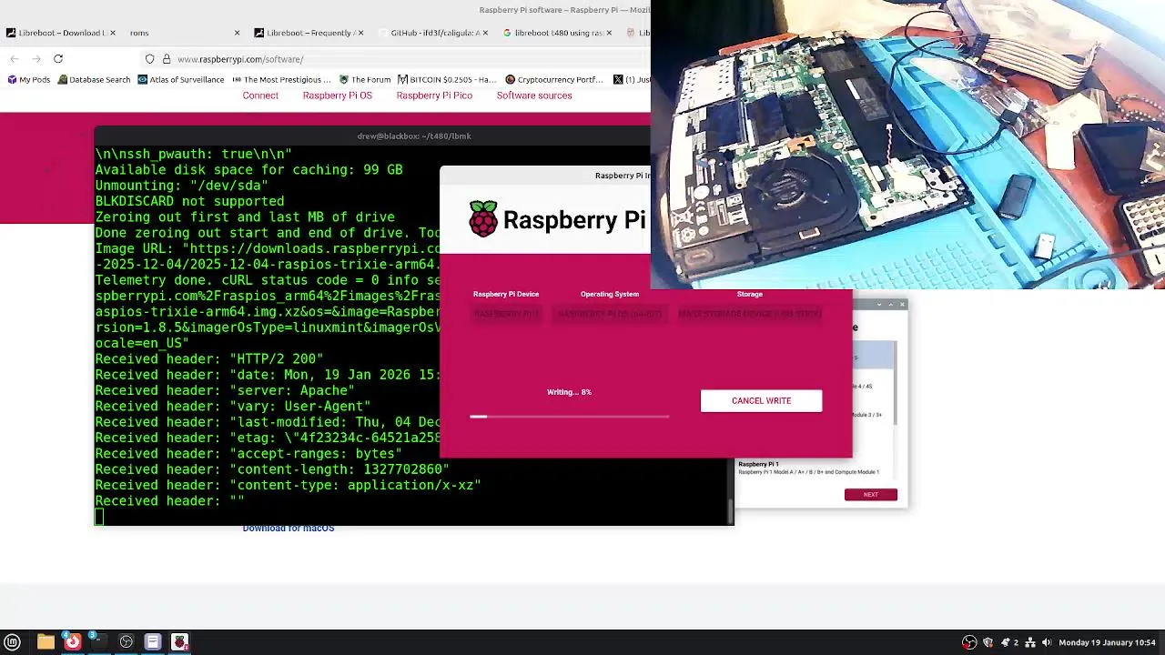Click the Raspberry Pi logo in Imager

click(483, 219)
